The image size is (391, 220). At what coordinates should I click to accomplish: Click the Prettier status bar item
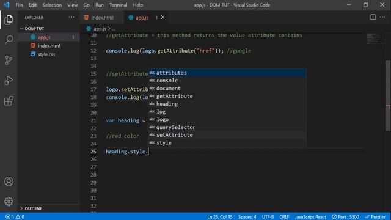pos(375,216)
